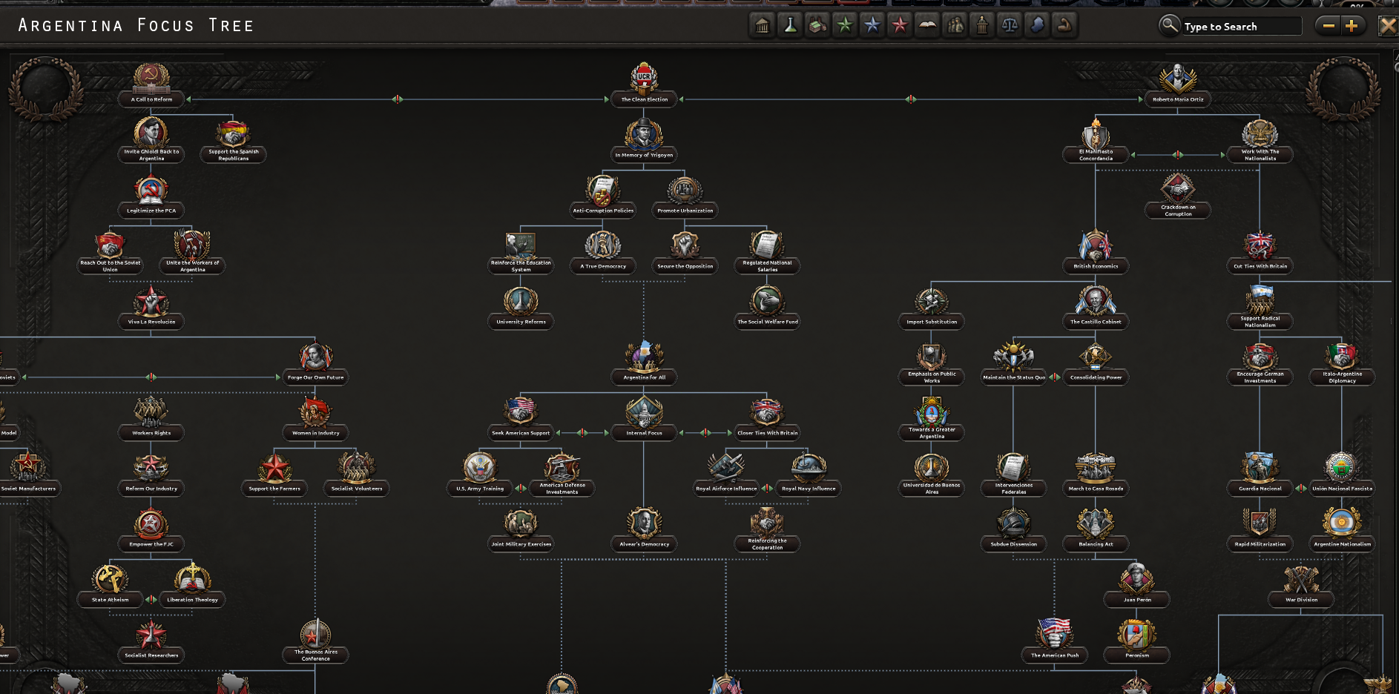
Task: Select Viva La Revolución focus
Action: 151,307
